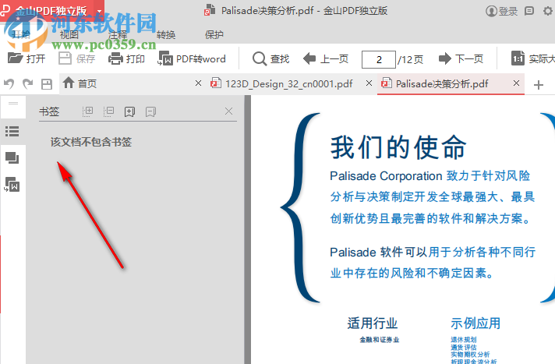Set actual size view with 1:1 icon
The image size is (555, 364).
(x=518, y=58)
